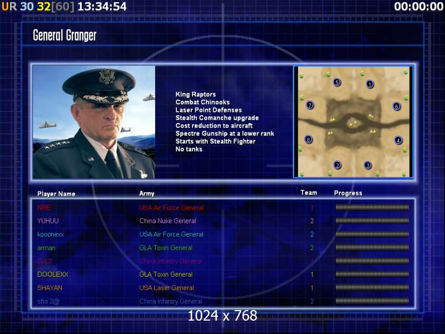Select player name YUHUU
This screenshot has height=334, width=445.
[48, 220]
